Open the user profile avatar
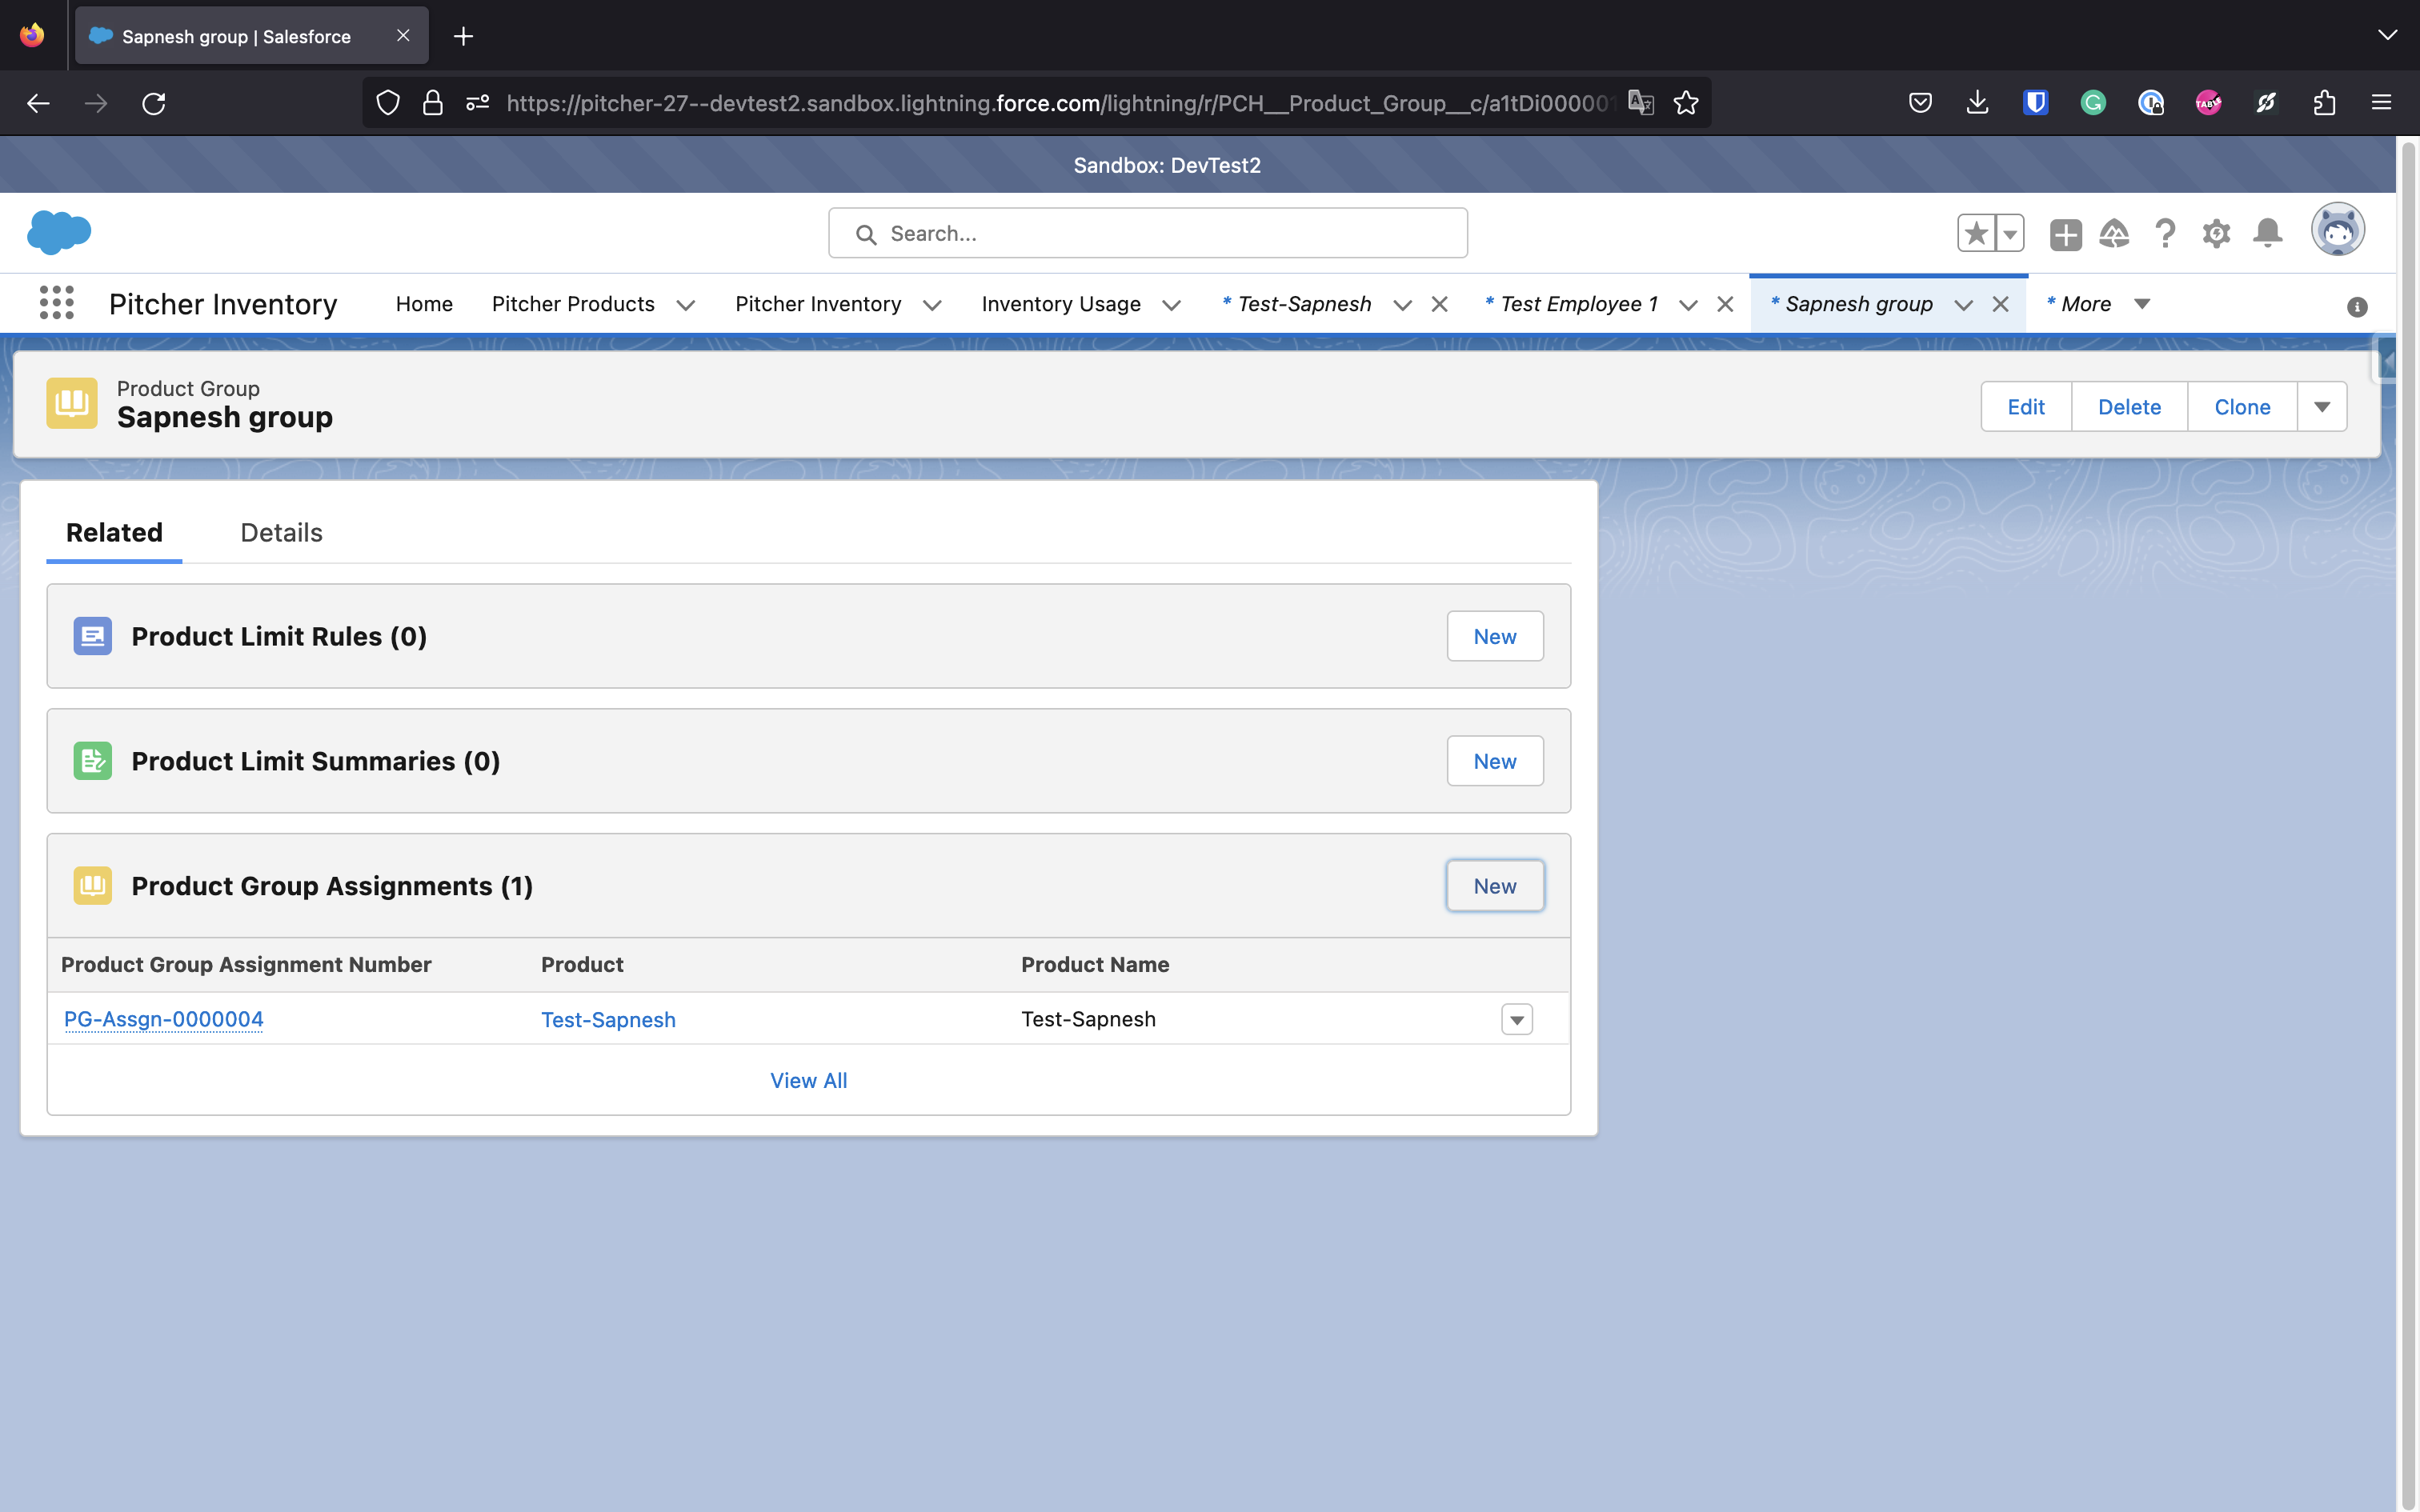Screen dimensions: 2420x1512 coord(2337,231)
